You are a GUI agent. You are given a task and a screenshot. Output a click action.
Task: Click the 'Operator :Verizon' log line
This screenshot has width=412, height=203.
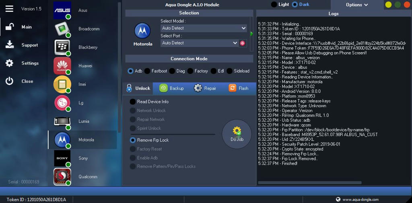pyautogui.click(x=285, y=111)
